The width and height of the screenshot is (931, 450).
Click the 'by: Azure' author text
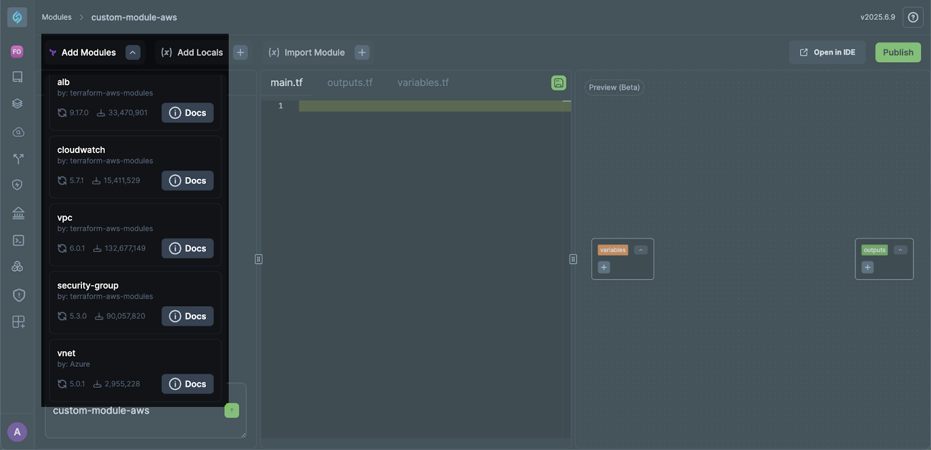click(x=73, y=364)
